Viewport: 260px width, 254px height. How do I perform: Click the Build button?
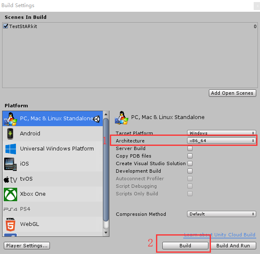[x=185, y=246]
